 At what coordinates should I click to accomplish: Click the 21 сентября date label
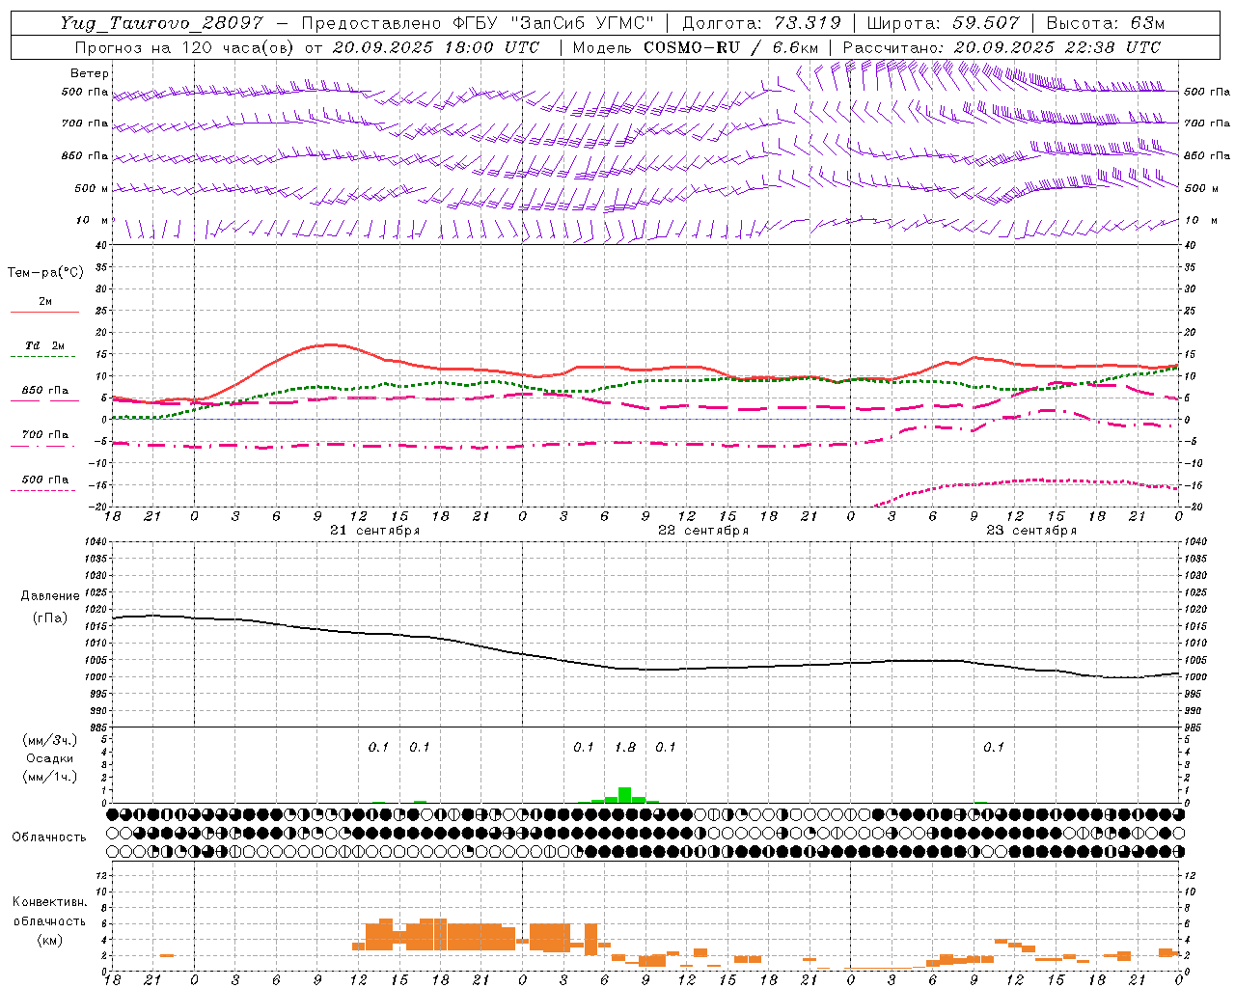coord(374,531)
